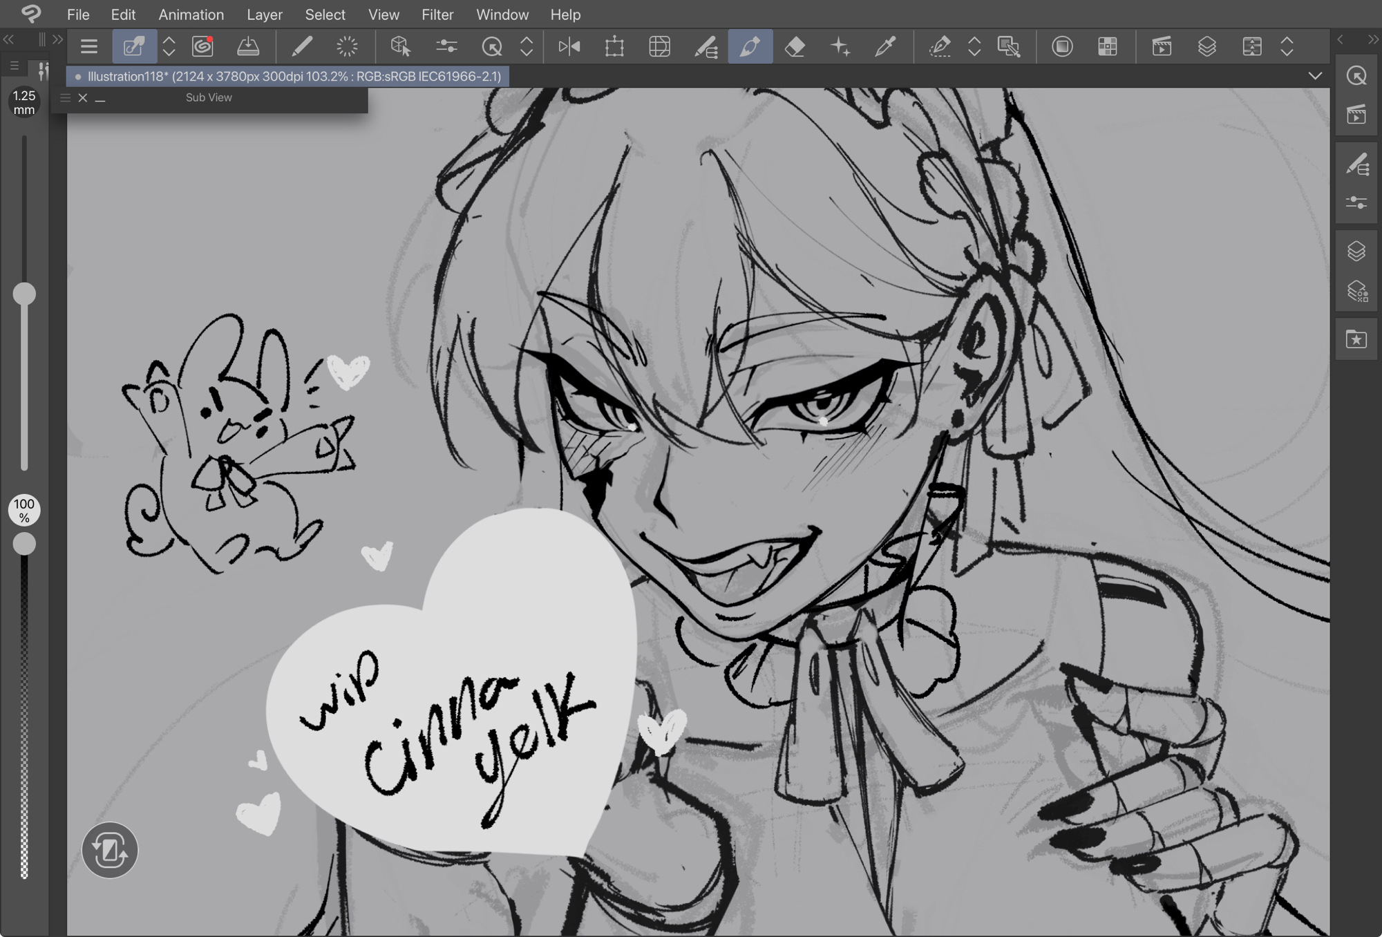Click the brush size slider handle

click(x=24, y=294)
